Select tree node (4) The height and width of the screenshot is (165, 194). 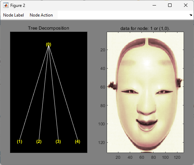click(77, 142)
